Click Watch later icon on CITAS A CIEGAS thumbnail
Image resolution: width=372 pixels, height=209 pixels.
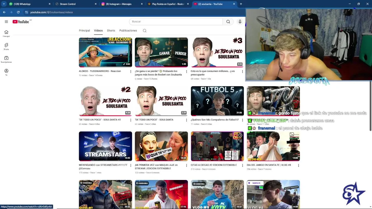coord(240,135)
